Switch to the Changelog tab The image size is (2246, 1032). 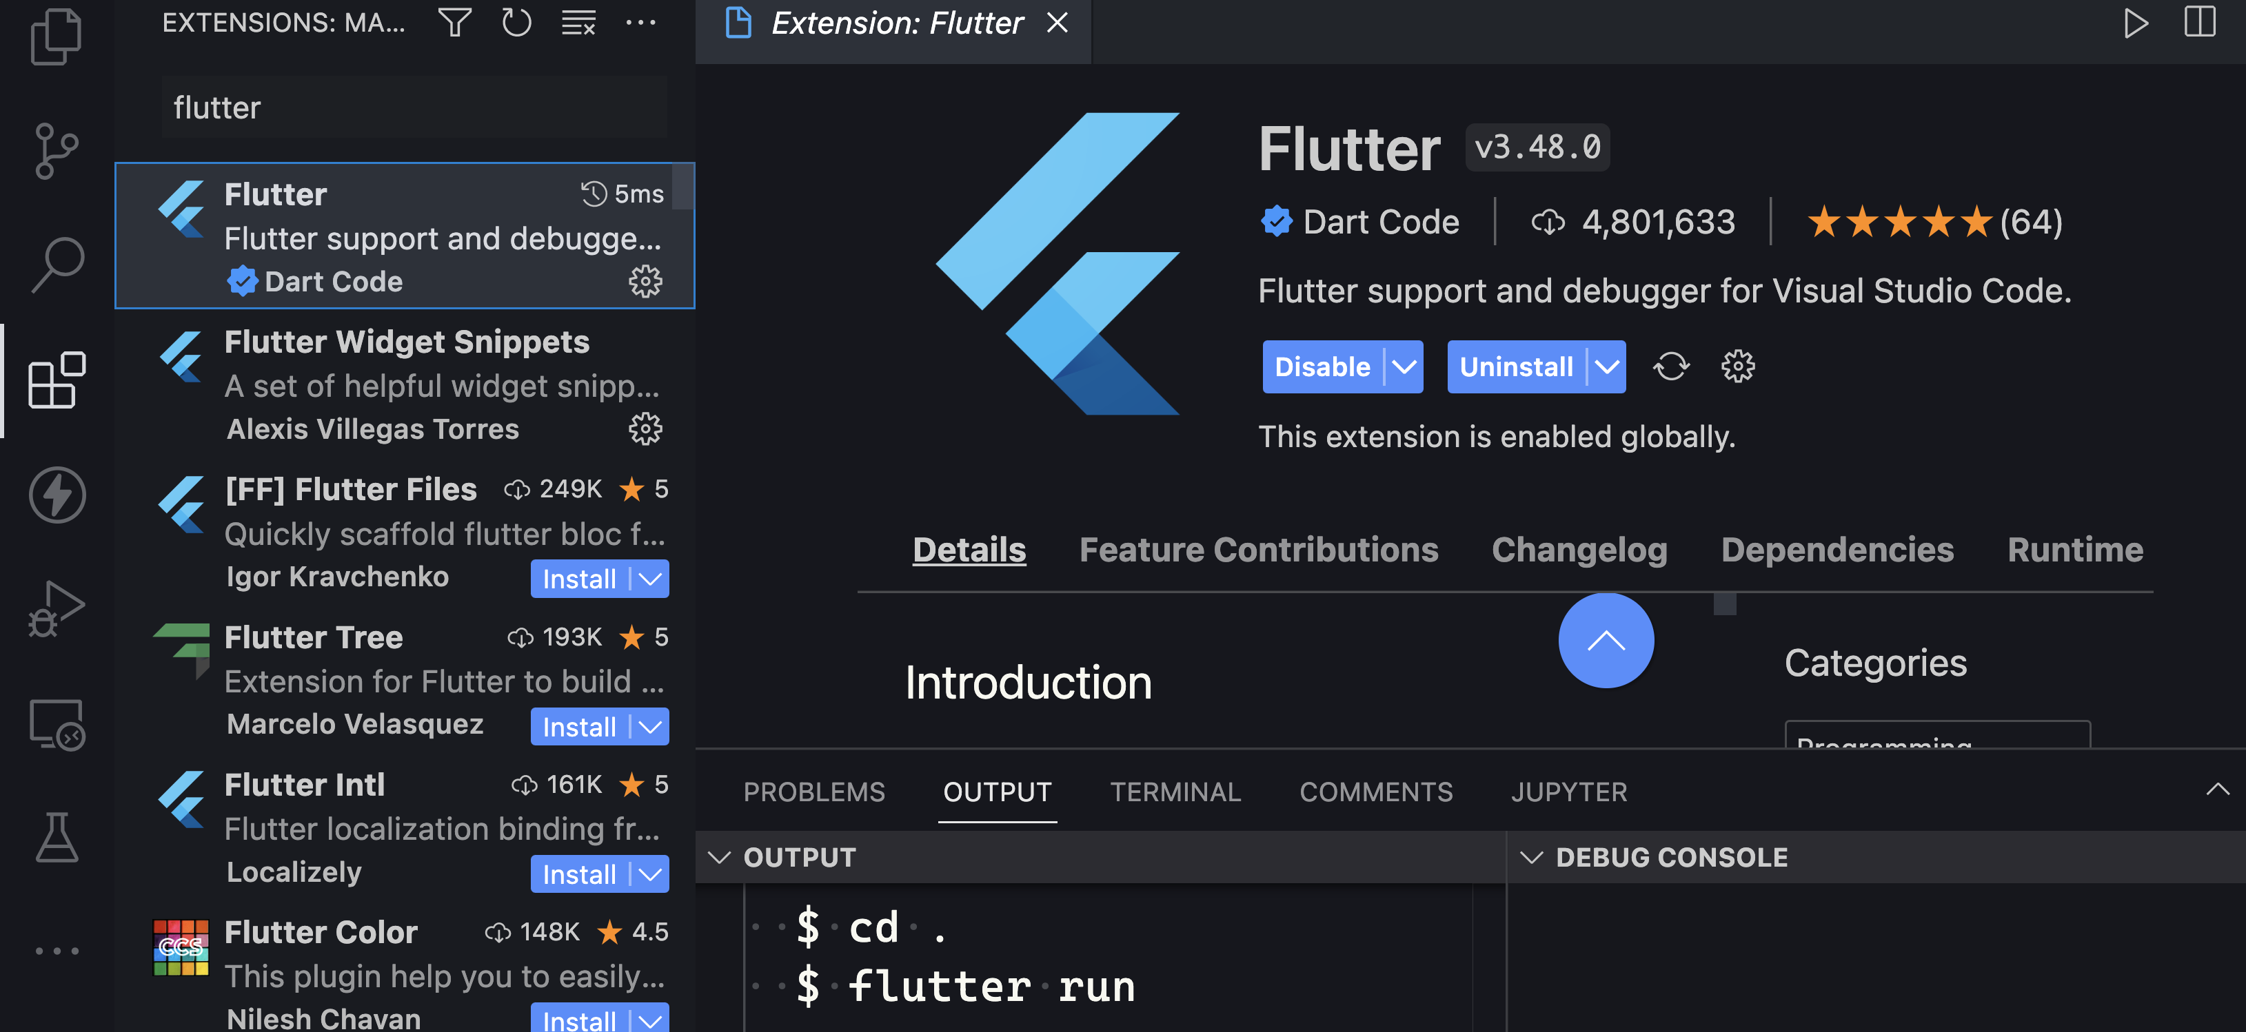tap(1579, 549)
